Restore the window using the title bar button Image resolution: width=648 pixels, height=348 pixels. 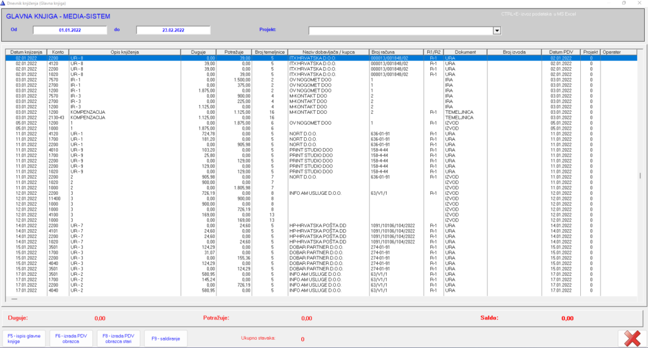[624, 3]
